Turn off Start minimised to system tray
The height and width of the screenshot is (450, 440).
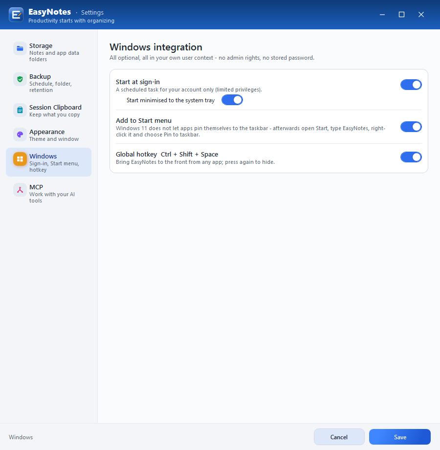[x=232, y=100]
